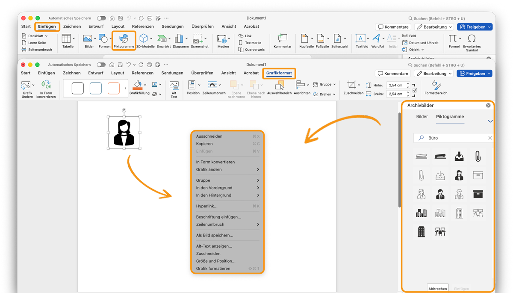Switch to the Bilder tab in Archivbilder

(x=422, y=117)
